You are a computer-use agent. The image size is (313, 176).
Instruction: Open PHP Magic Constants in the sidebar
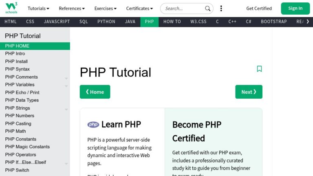[35, 147]
